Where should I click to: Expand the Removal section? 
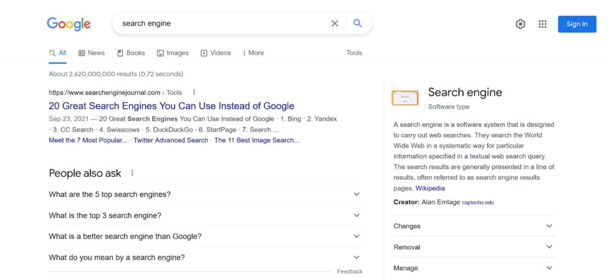pyautogui.click(x=474, y=247)
